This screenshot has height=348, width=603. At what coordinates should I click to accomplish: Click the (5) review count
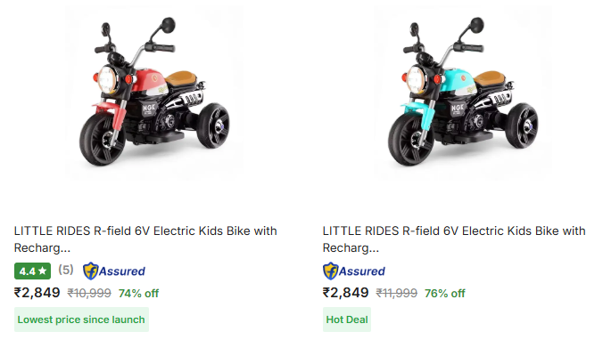(x=66, y=270)
